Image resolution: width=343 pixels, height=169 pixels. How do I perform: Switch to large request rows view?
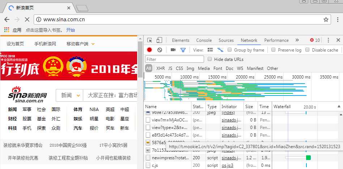[210, 50]
